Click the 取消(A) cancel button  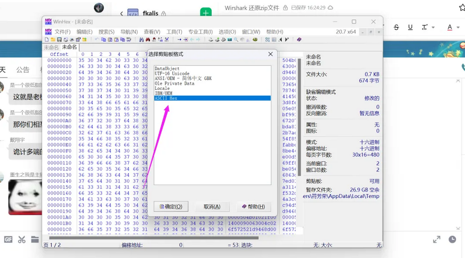click(212, 206)
